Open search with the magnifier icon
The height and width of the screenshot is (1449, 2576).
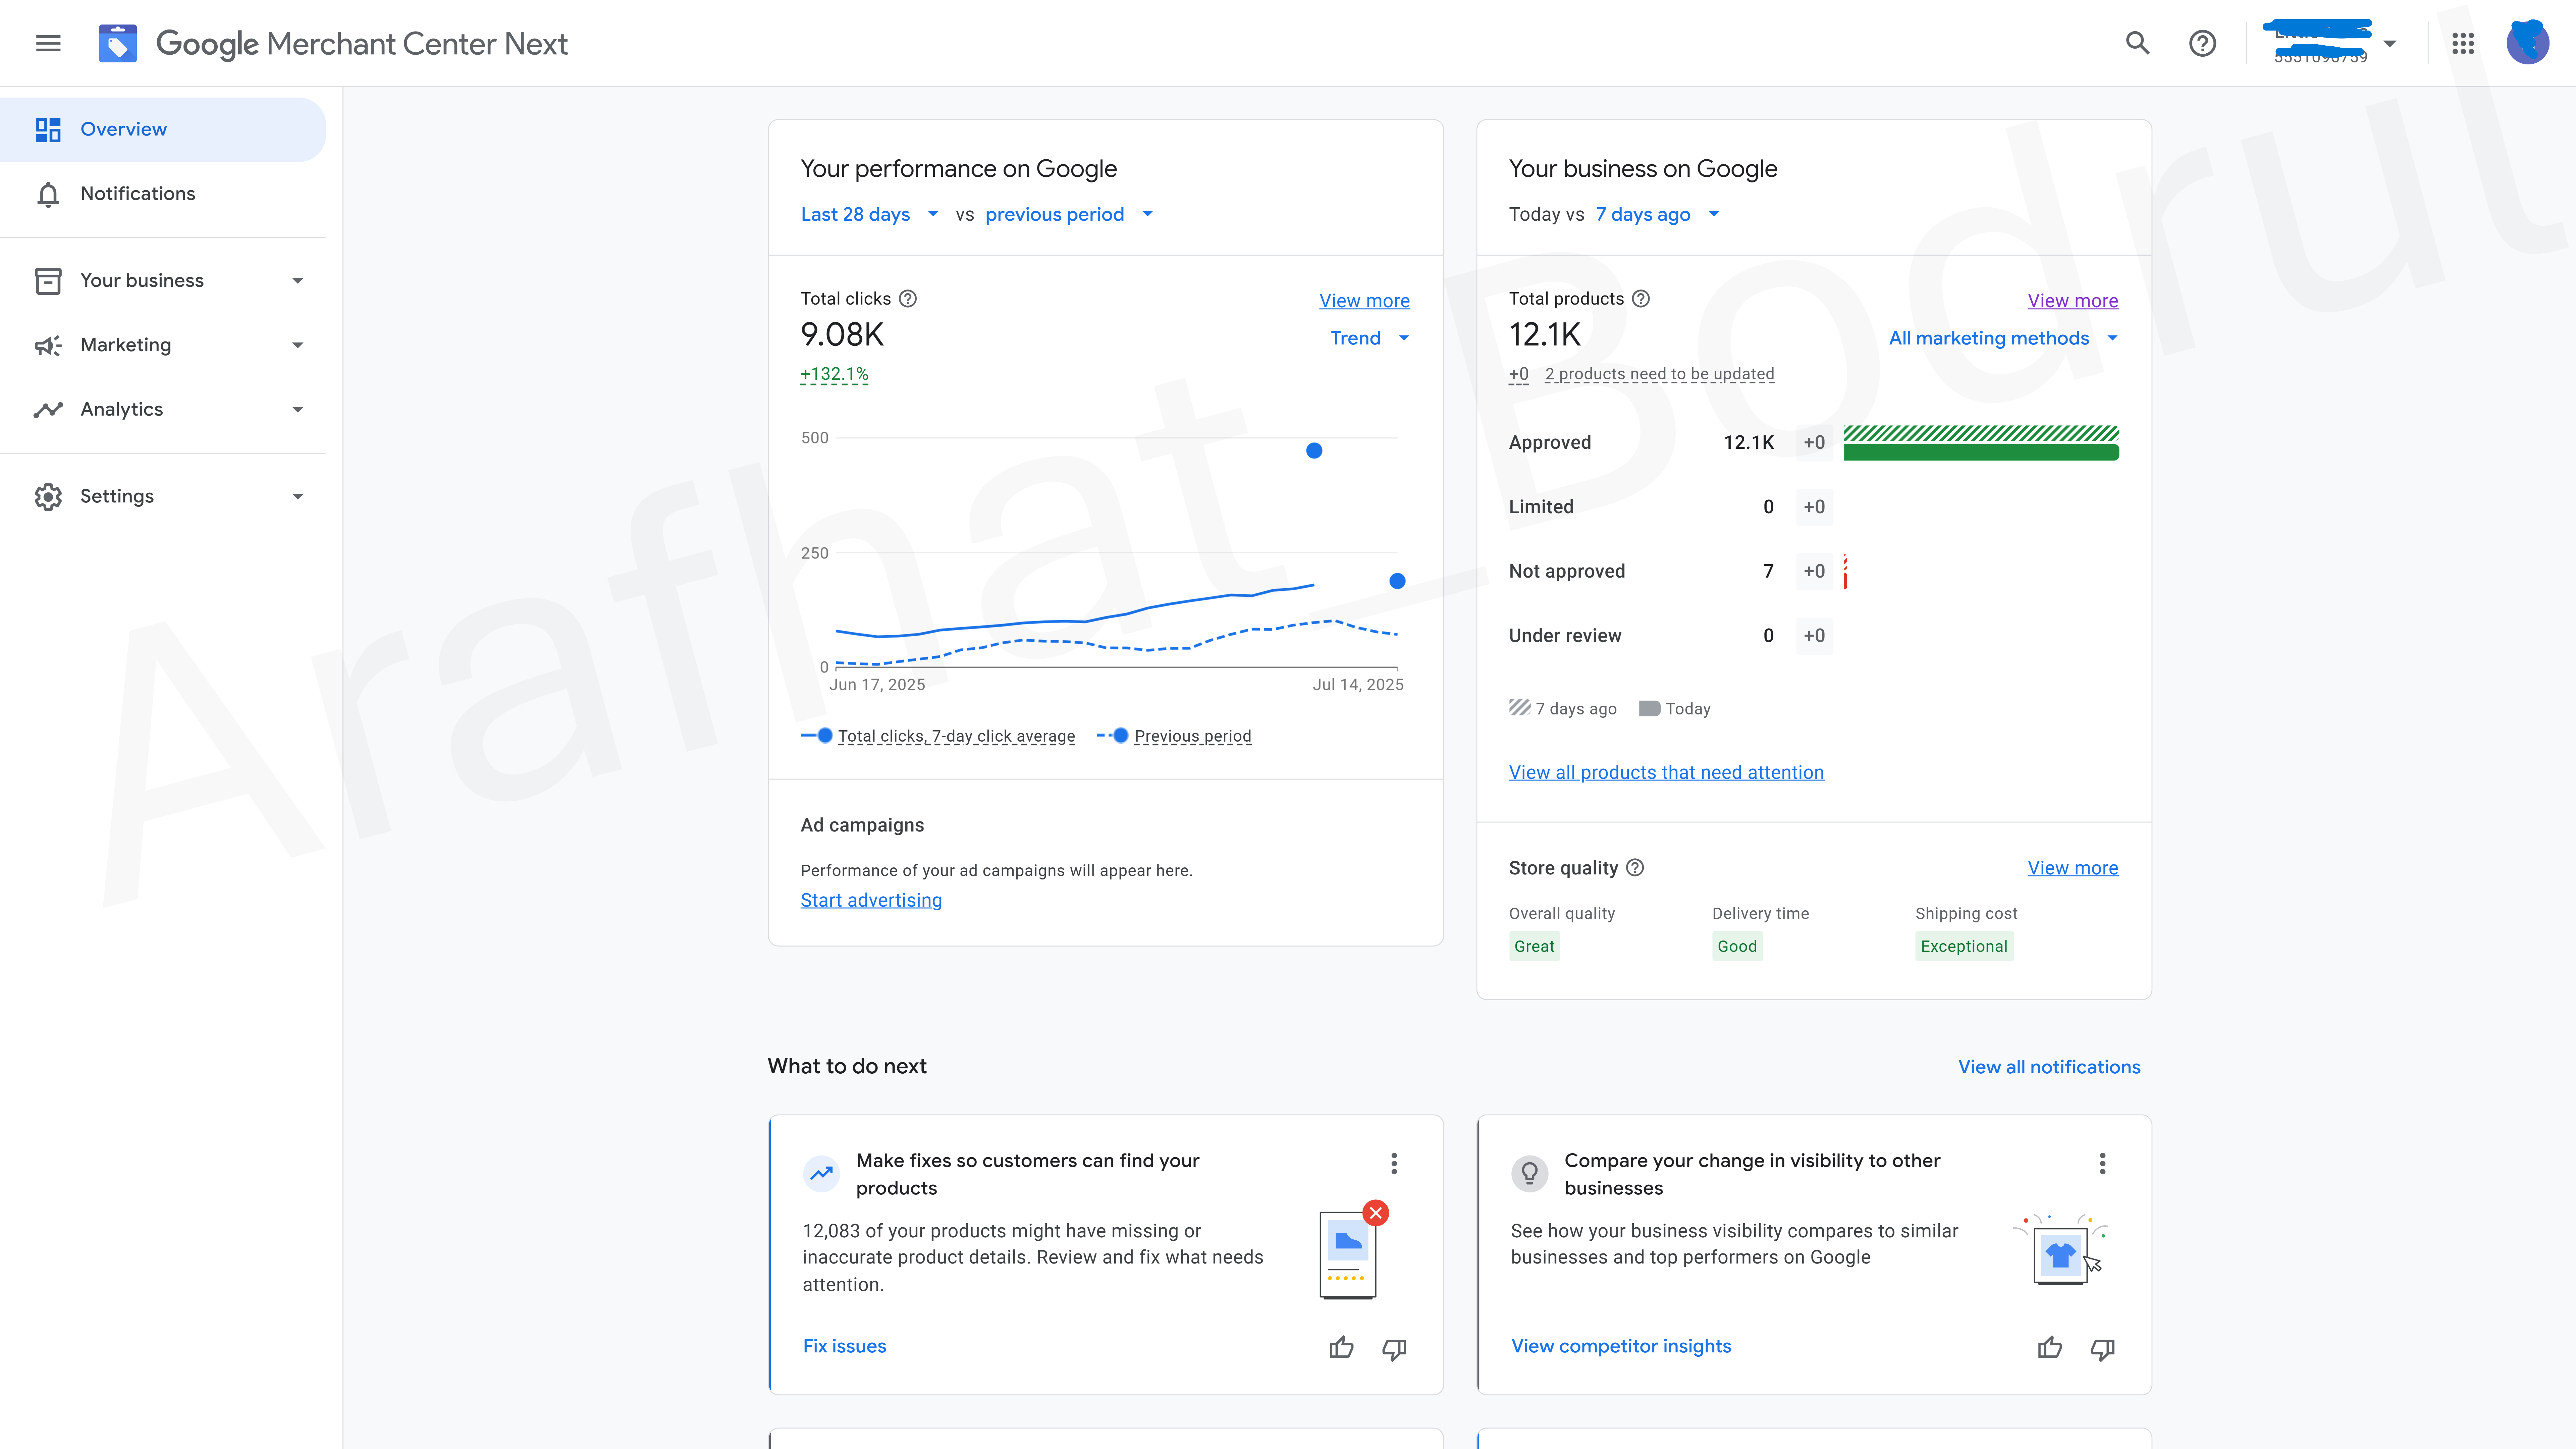(2137, 43)
